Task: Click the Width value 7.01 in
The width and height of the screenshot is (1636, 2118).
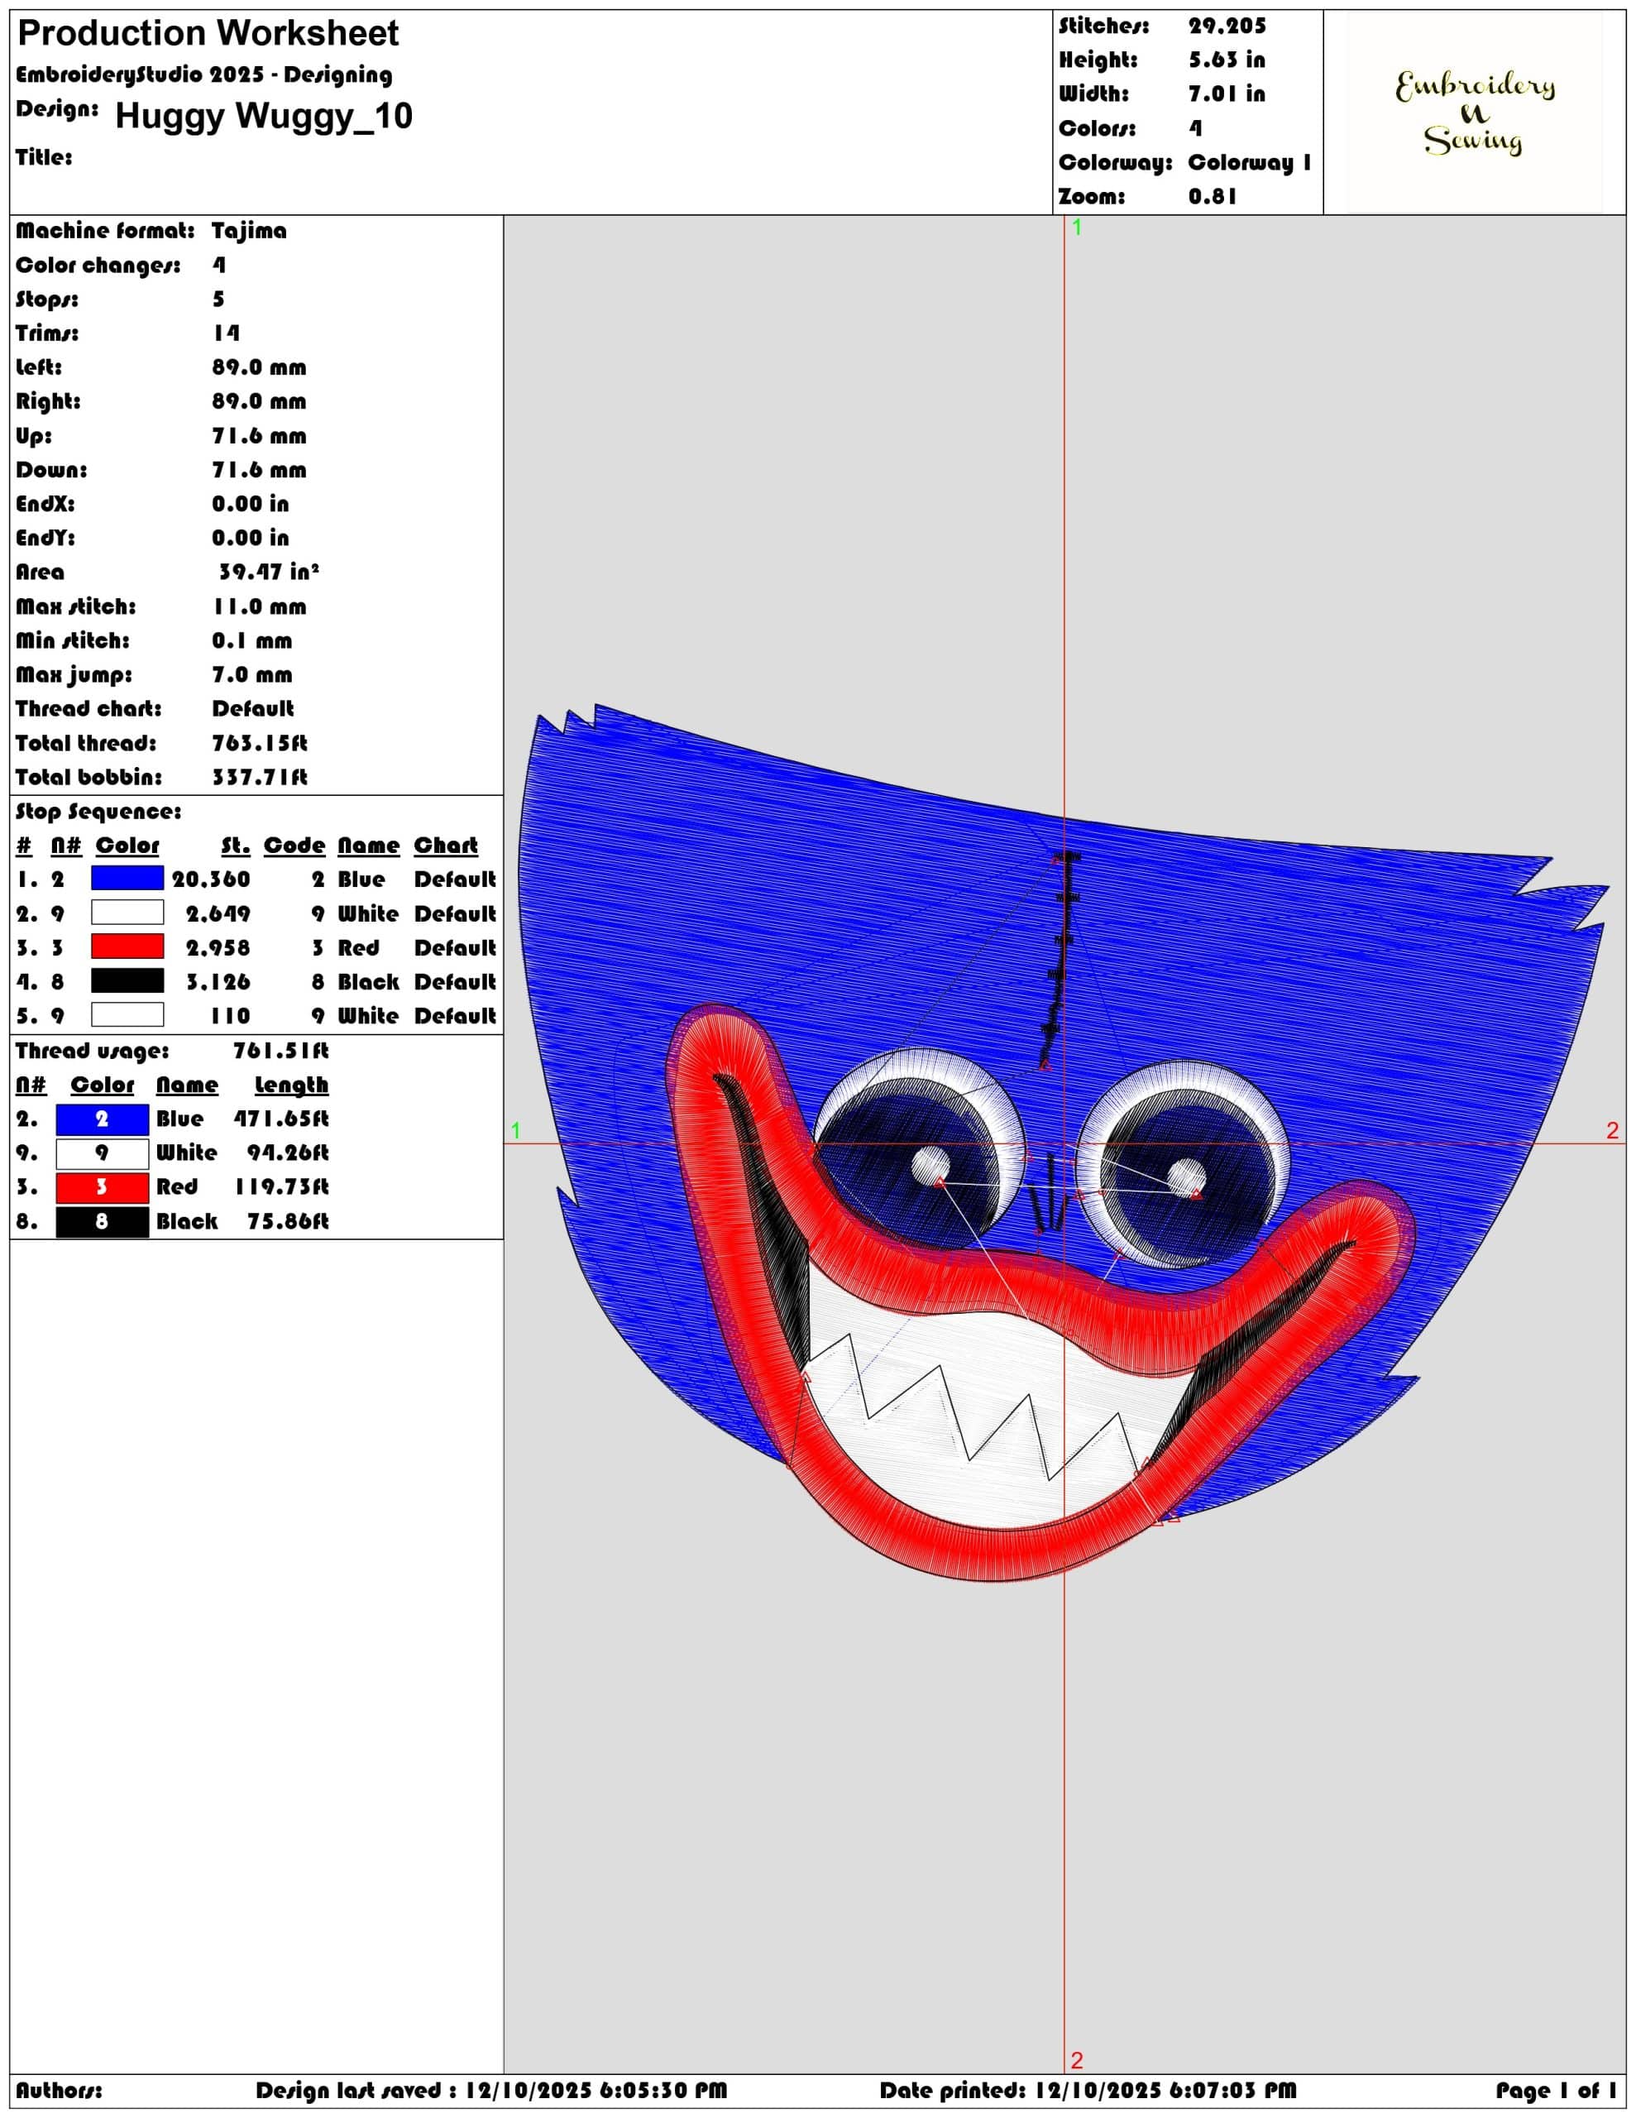Action: point(1227,94)
